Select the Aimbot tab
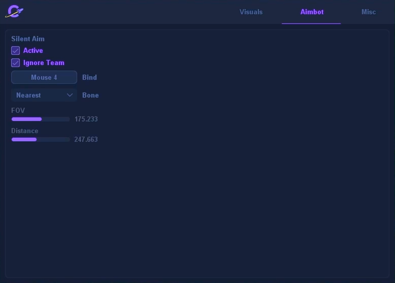Screen dimensions: 395x283 pyautogui.click(x=312, y=12)
